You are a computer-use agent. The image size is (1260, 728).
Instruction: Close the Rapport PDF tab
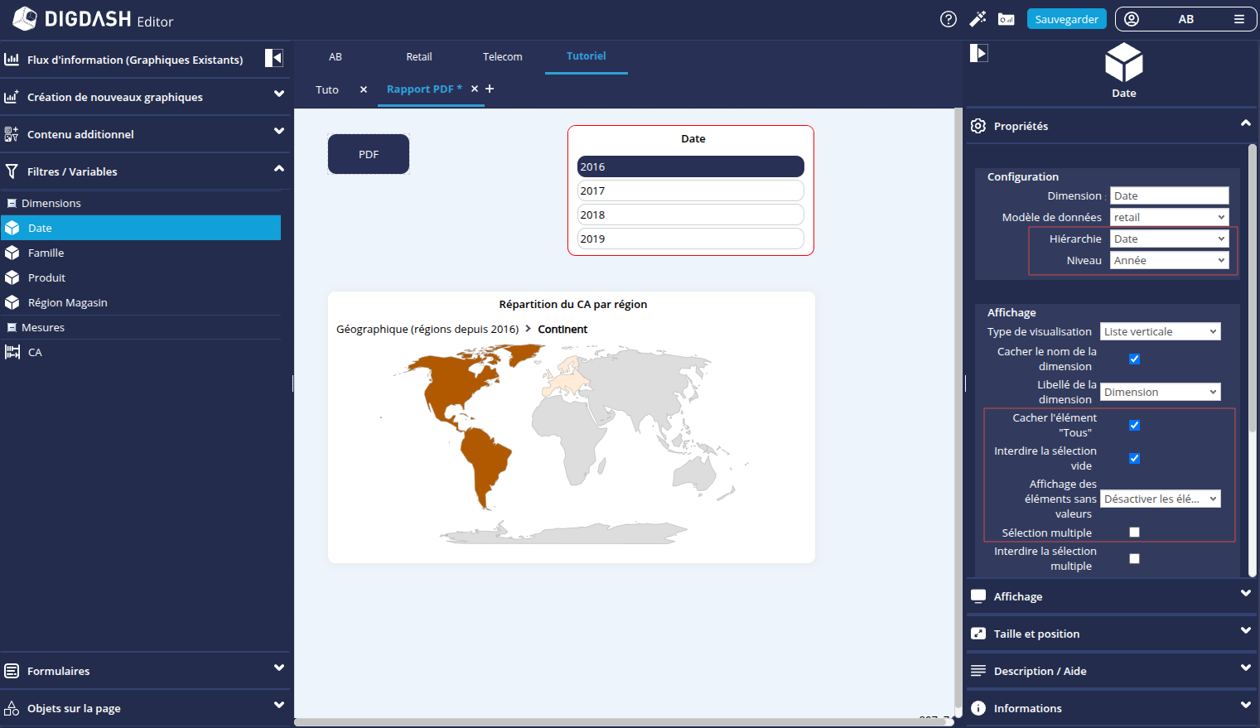475,89
